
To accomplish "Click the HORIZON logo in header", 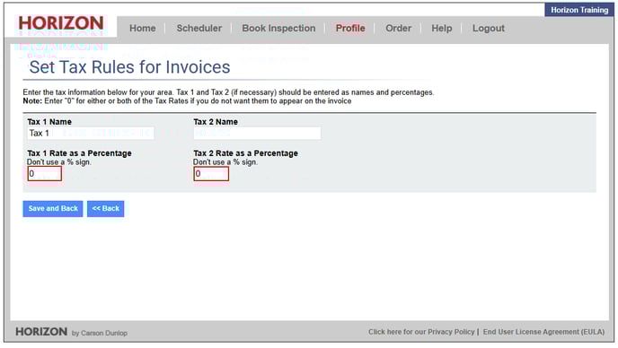I will click(61, 23).
